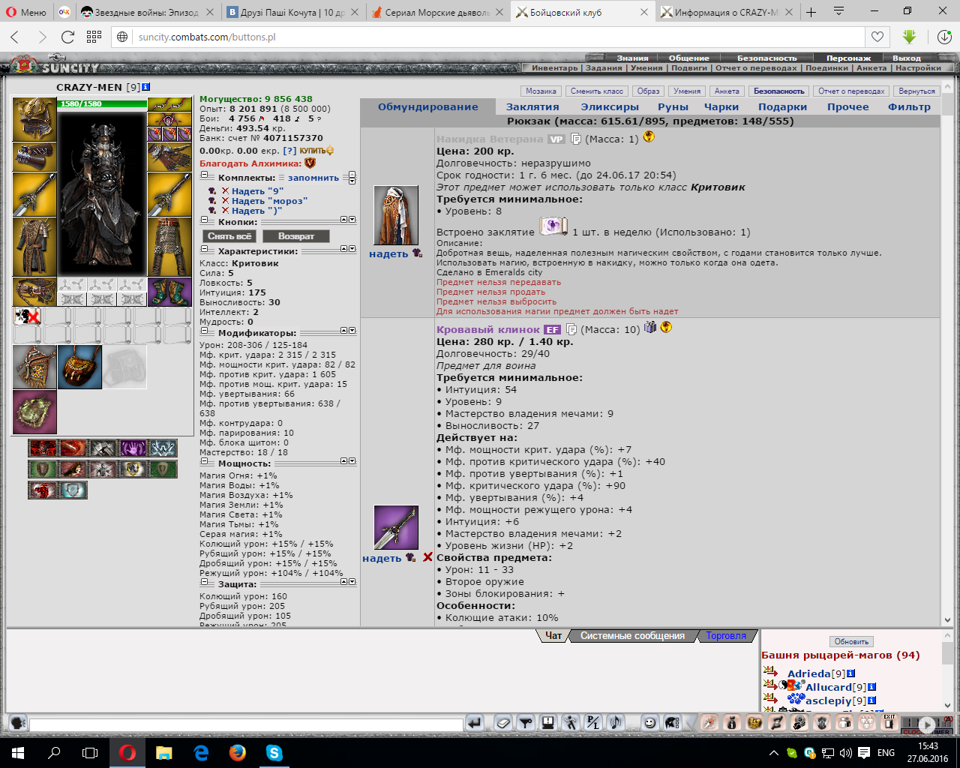960x768 pixels.
Task: Open notes icon beside Накидка Ветерана
Action: pos(576,139)
